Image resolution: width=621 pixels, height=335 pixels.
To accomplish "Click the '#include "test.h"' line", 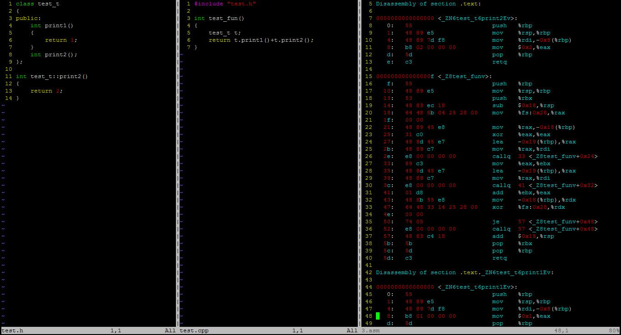I will (225, 4).
